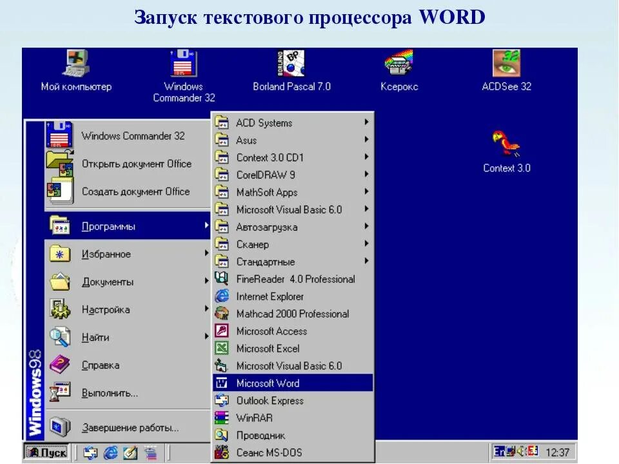Viewport: 619px width, 464px height.
Task: Expand the CorelDRAW 9 submenu arrow
Action: click(x=366, y=174)
